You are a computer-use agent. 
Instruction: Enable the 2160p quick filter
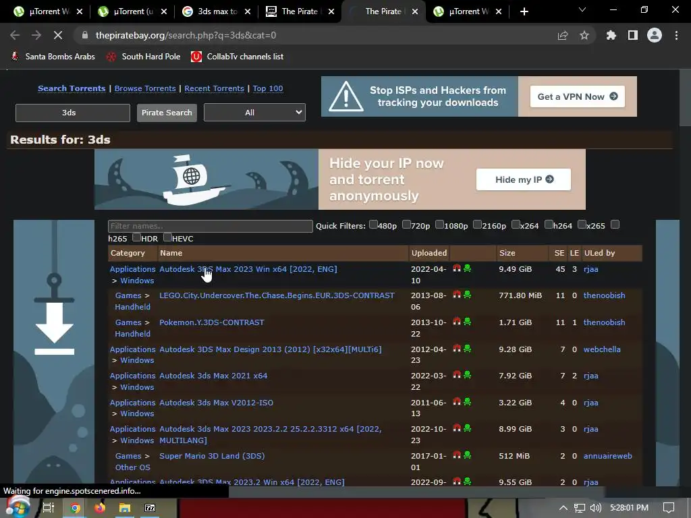pyautogui.click(x=477, y=225)
